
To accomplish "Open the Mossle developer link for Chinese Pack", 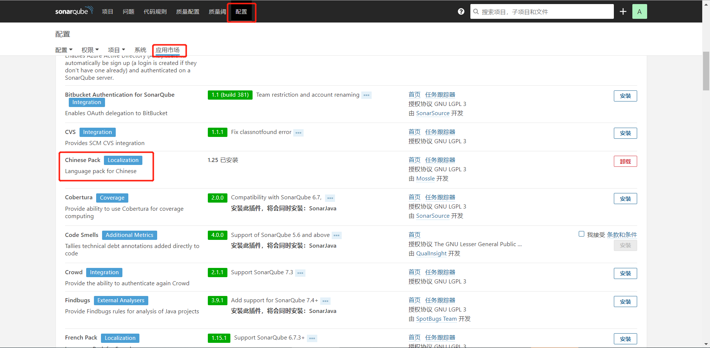I will click(x=425, y=179).
